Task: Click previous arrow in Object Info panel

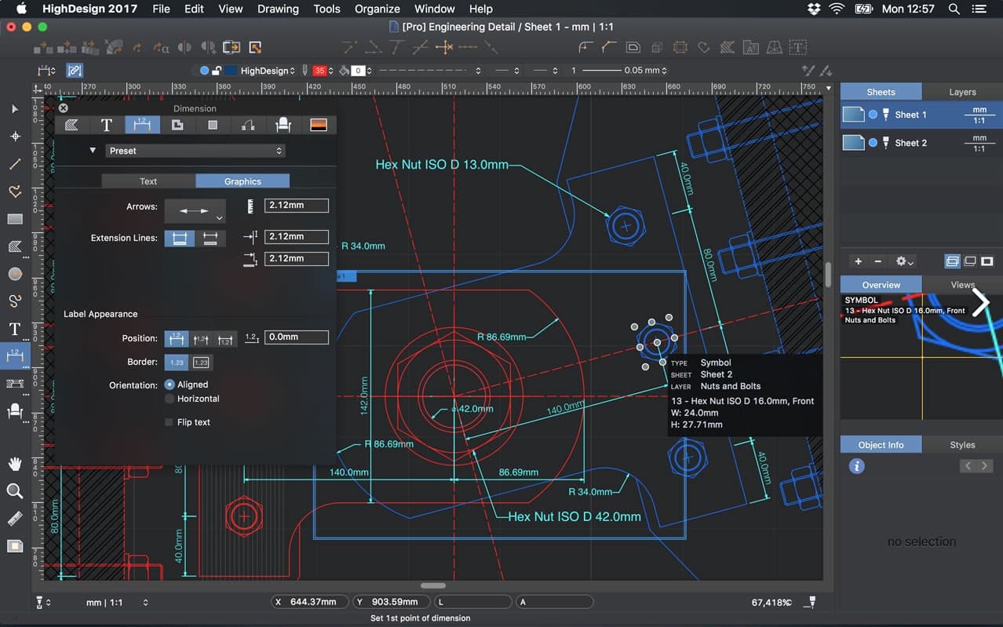Action: [x=968, y=466]
